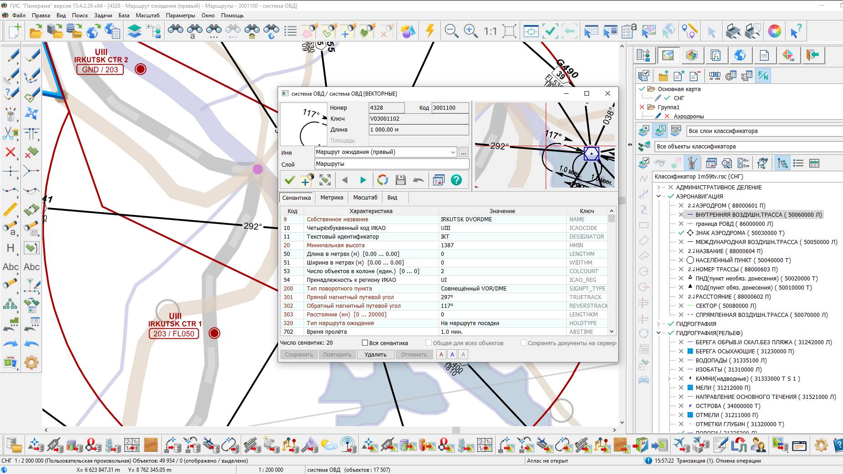Screen dimensions: 843x474
Task: Toggle 'Сохранять документы на сервере' checkbox
Action: [524, 343]
